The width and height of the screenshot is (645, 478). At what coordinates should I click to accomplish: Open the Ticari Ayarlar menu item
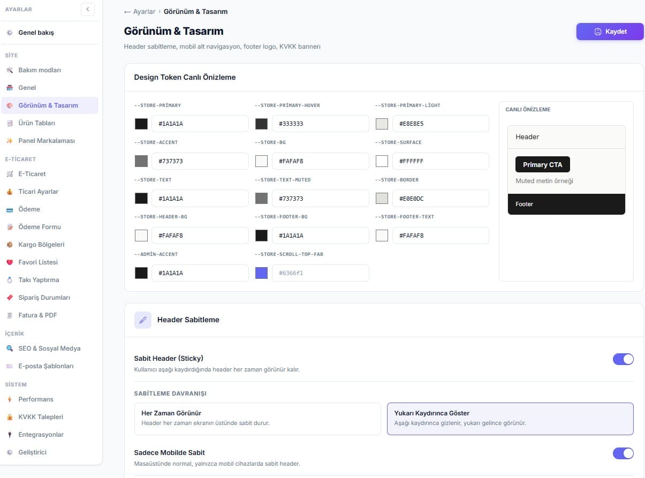50,192
